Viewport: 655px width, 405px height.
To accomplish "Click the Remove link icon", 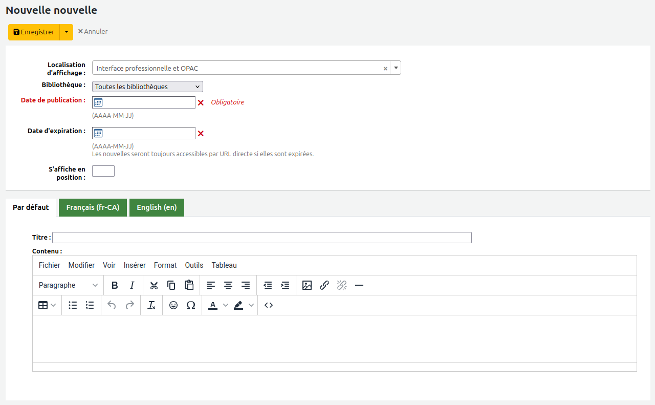I will (342, 285).
